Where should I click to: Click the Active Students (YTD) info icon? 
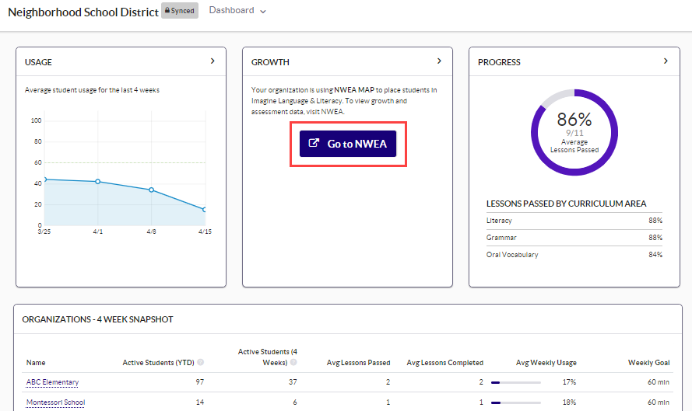[x=201, y=363]
